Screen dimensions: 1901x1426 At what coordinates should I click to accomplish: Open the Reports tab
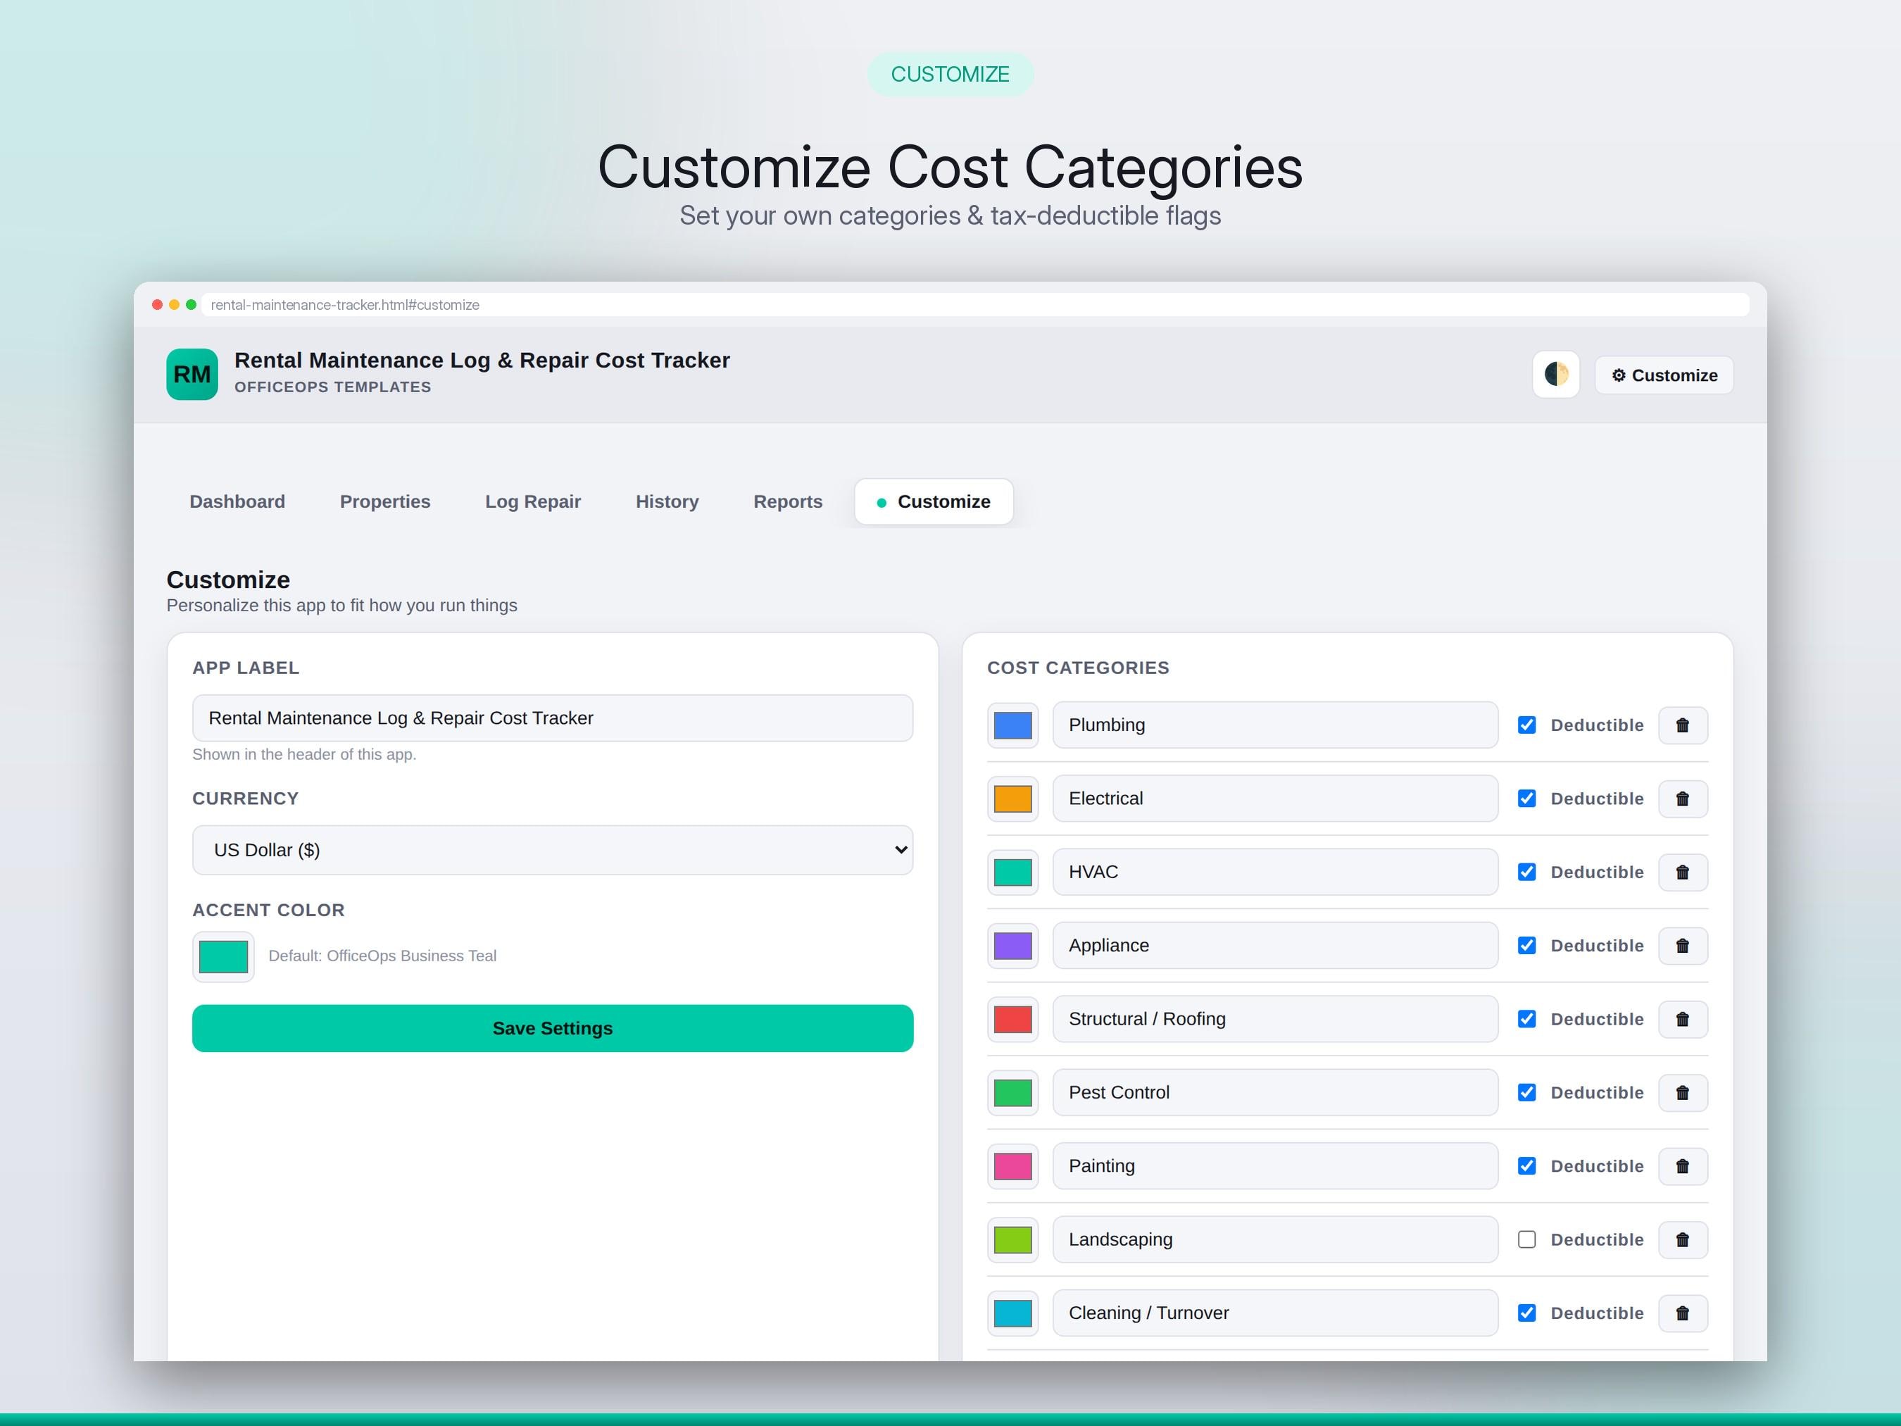tap(787, 501)
